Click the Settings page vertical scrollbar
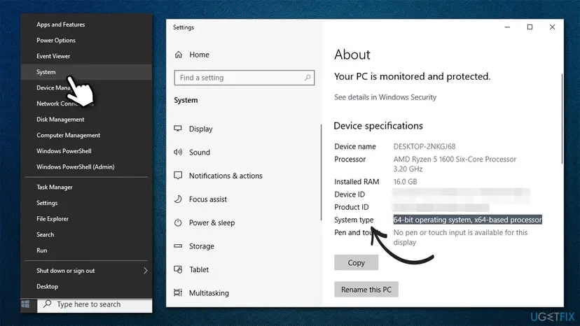This screenshot has height=326, width=580. [x=562, y=118]
